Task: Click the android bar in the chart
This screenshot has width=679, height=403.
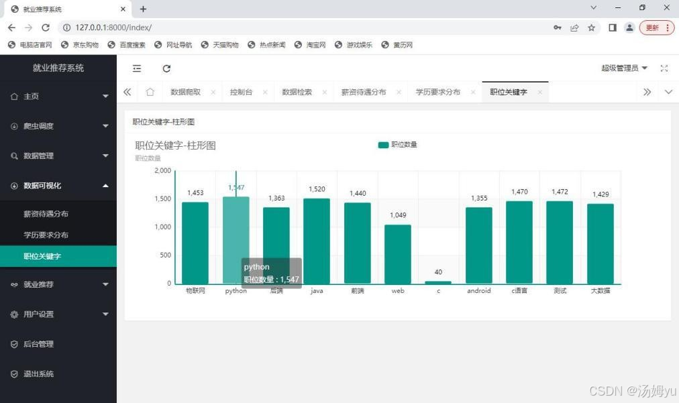Action: coord(479,245)
